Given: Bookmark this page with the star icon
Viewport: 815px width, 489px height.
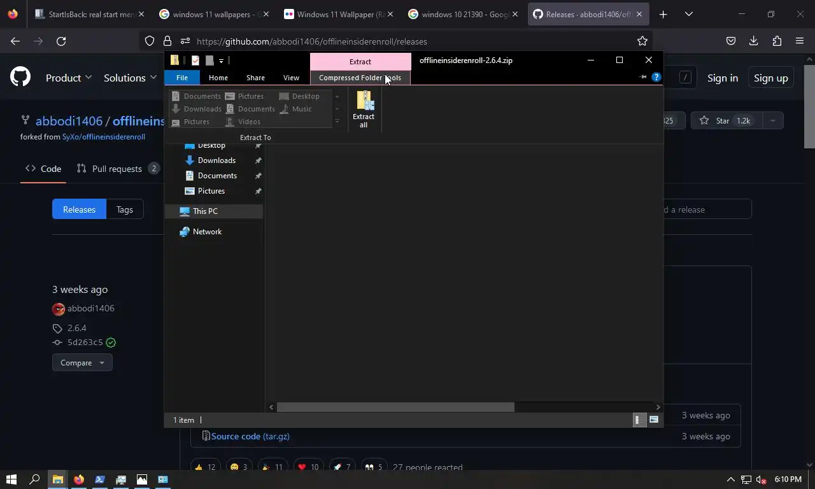Looking at the screenshot, I should (642, 41).
